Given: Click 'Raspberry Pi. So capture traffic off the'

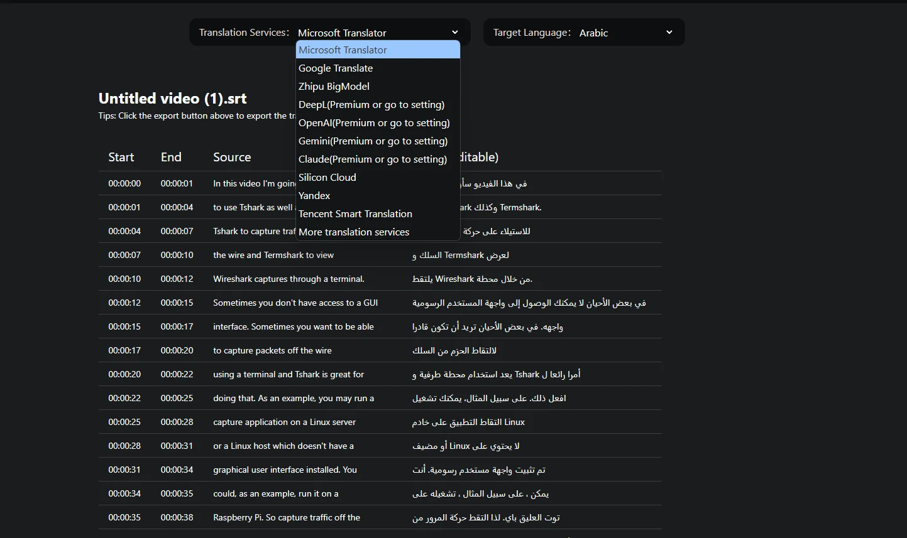Looking at the screenshot, I should (x=287, y=517).
